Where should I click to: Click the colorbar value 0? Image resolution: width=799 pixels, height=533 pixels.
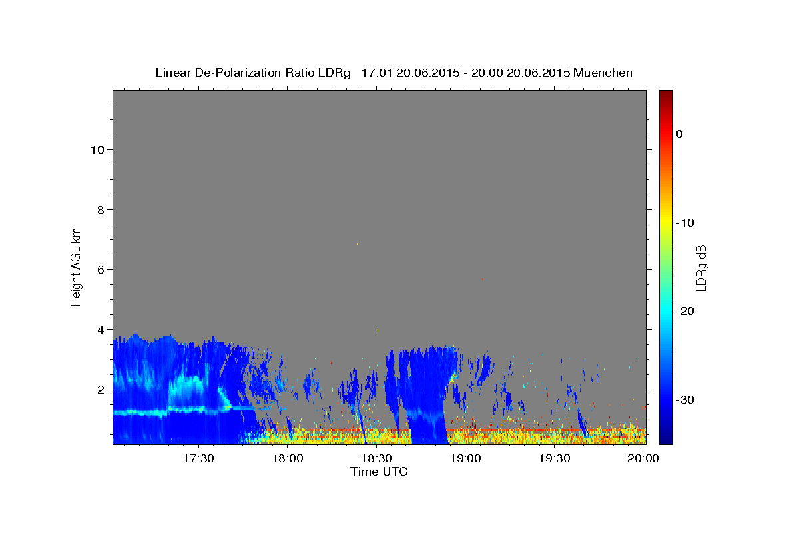(x=679, y=134)
